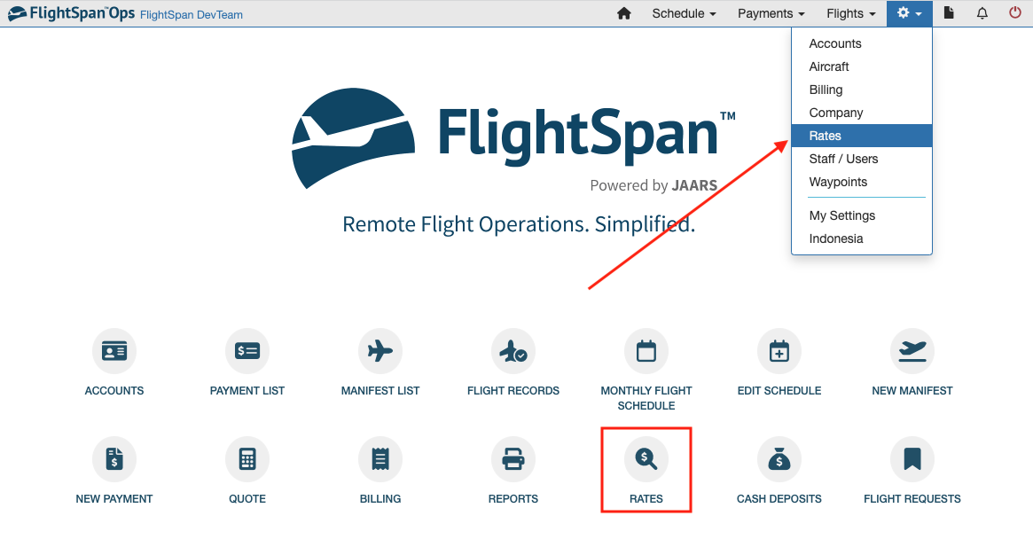
Task: Open the Payments dropdown menu
Action: click(770, 13)
